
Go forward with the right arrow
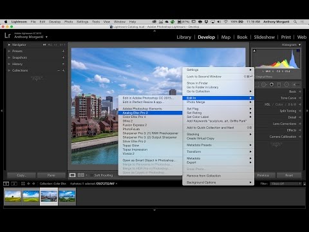coord(33,184)
